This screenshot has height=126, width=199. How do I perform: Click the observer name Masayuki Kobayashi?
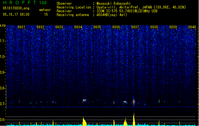click(x=114, y=3)
